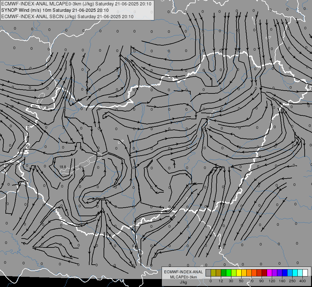Click the 50 tick label in color scale

[241, 281]
